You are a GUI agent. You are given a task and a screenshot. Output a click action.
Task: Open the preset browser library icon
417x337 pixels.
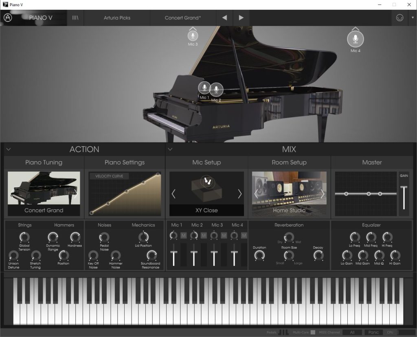click(x=75, y=18)
